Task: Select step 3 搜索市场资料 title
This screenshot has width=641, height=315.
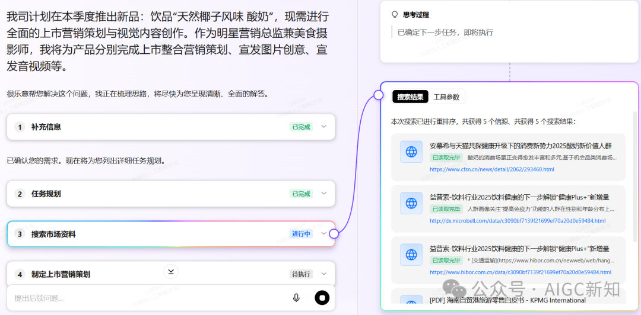Action: [x=53, y=234]
